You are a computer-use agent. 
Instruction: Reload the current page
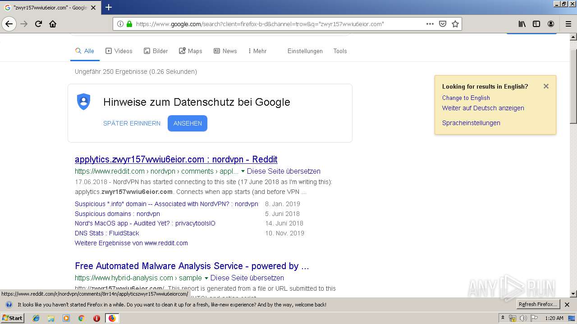coord(38,24)
